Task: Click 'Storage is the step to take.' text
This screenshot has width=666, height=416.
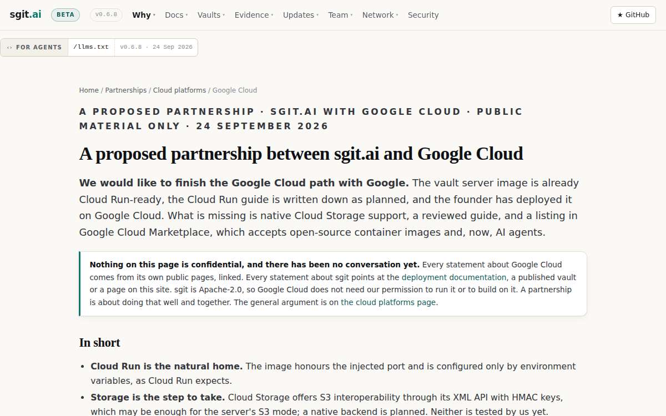Action: pos(158,398)
